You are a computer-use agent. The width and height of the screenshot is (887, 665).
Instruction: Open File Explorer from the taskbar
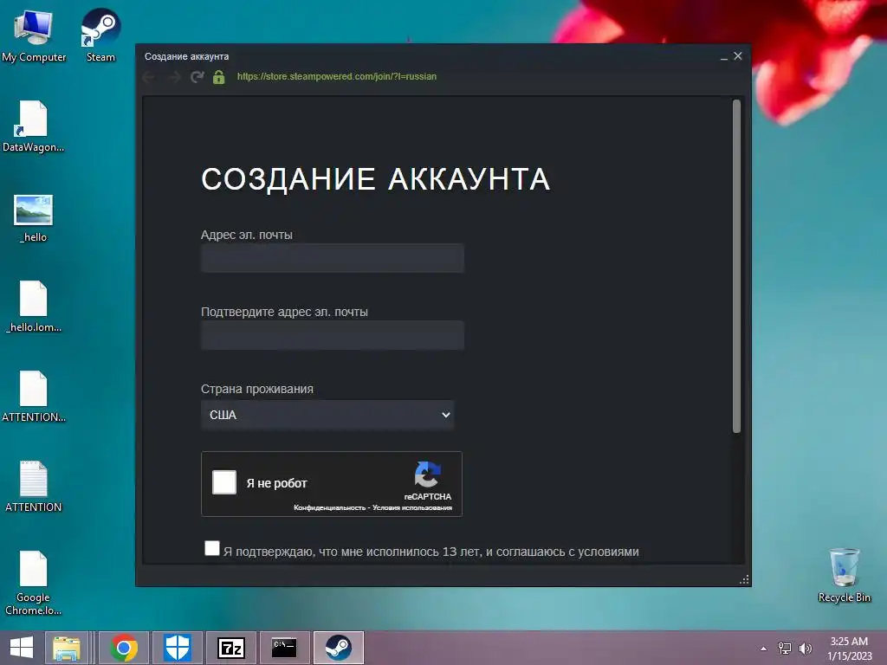click(x=67, y=648)
